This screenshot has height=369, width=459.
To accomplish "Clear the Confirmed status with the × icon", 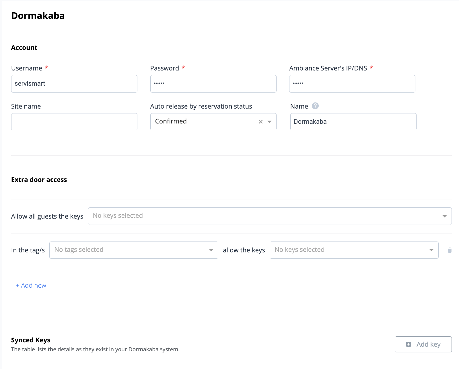I will click(x=260, y=121).
